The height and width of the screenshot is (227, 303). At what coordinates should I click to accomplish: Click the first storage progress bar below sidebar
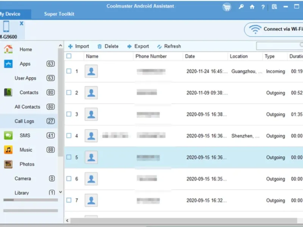31,200
